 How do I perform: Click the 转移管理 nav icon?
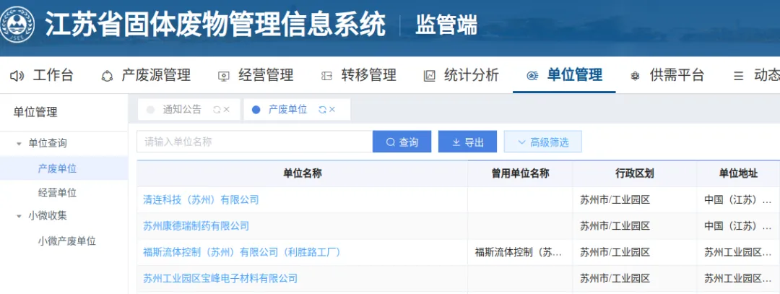326,76
